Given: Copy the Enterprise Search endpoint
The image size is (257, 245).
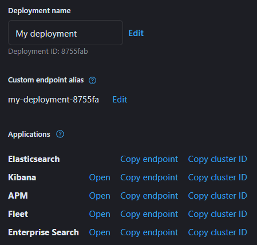Looking at the screenshot, I should pos(149,232).
